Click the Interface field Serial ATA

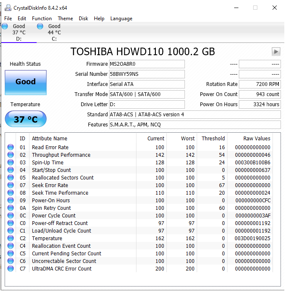pyautogui.click(x=147, y=84)
